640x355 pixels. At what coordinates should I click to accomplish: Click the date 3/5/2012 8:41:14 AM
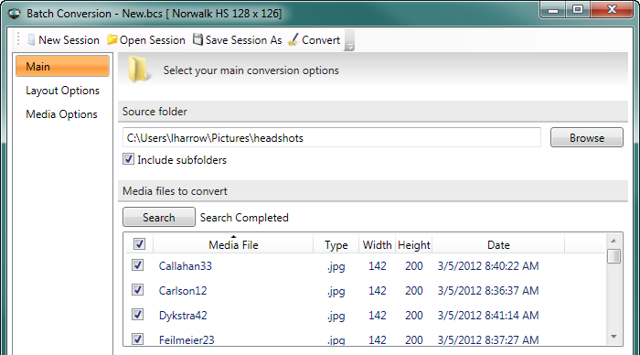click(x=488, y=315)
